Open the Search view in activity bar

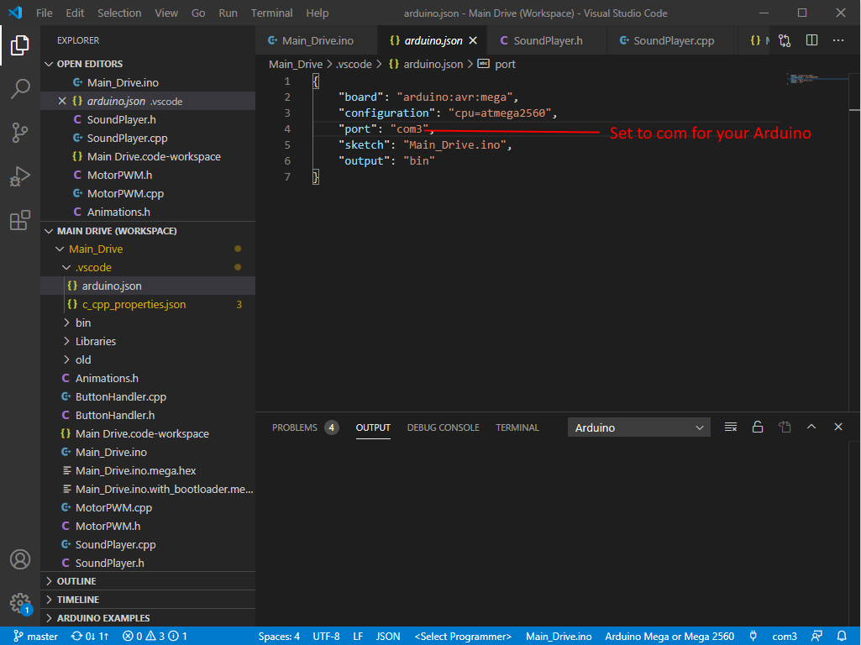[20, 88]
